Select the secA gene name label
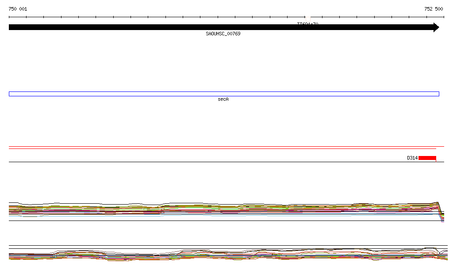The height and width of the screenshot is (270, 453). 223,99
